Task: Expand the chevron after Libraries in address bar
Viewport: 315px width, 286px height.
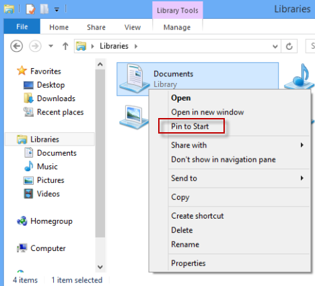Action: point(136,47)
